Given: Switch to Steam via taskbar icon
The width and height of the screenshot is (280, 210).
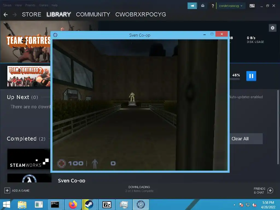Looking at the screenshot, I should pos(89,205).
